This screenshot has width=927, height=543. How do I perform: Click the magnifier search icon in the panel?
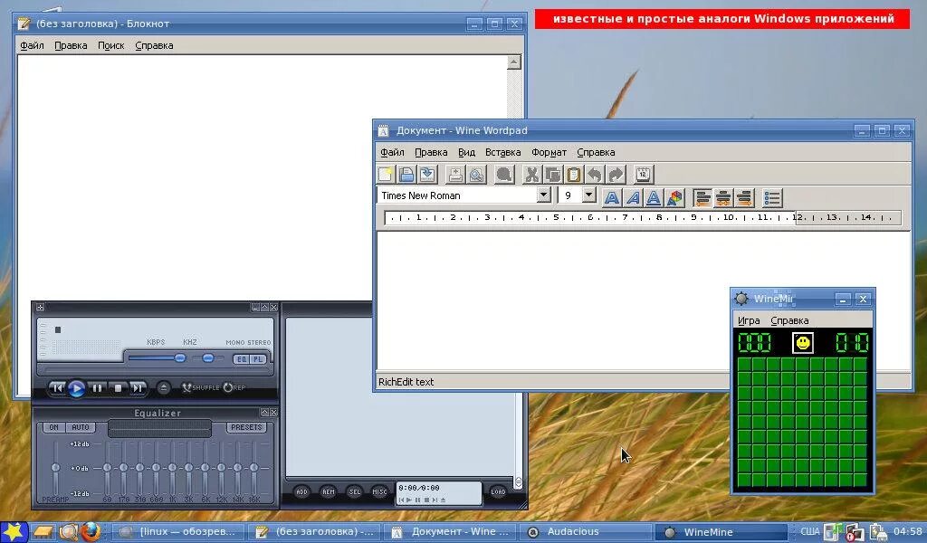point(68,532)
